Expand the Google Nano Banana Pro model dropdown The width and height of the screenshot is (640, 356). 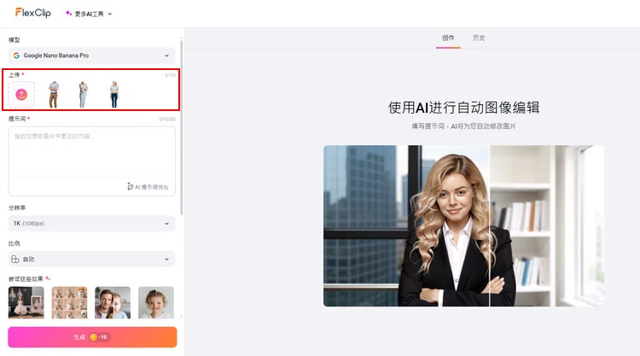[x=91, y=55]
